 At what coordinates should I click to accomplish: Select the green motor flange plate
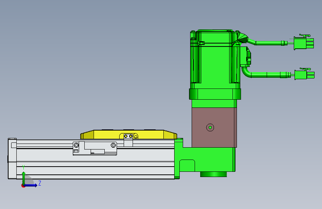(x=215, y=94)
